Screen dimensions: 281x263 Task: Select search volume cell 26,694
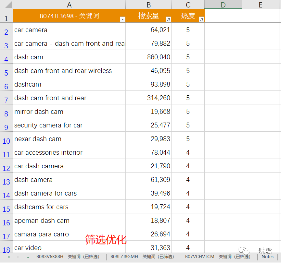click(148, 234)
